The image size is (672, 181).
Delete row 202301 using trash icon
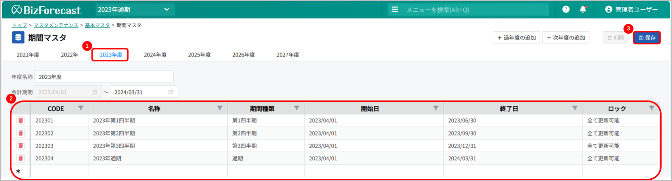click(20, 121)
